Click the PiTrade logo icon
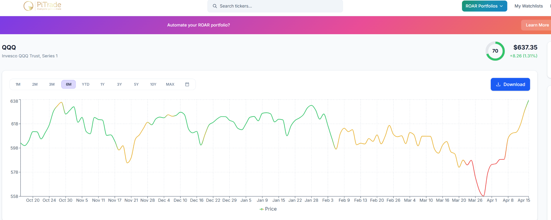This screenshot has height=220, width=551. tap(28, 6)
